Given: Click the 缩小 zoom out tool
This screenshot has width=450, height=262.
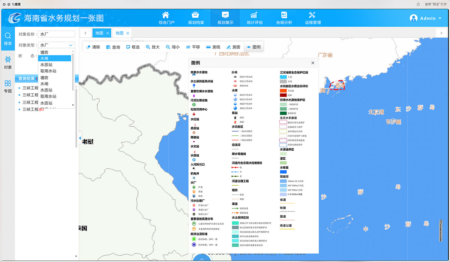Looking at the screenshot, I should 173,47.
